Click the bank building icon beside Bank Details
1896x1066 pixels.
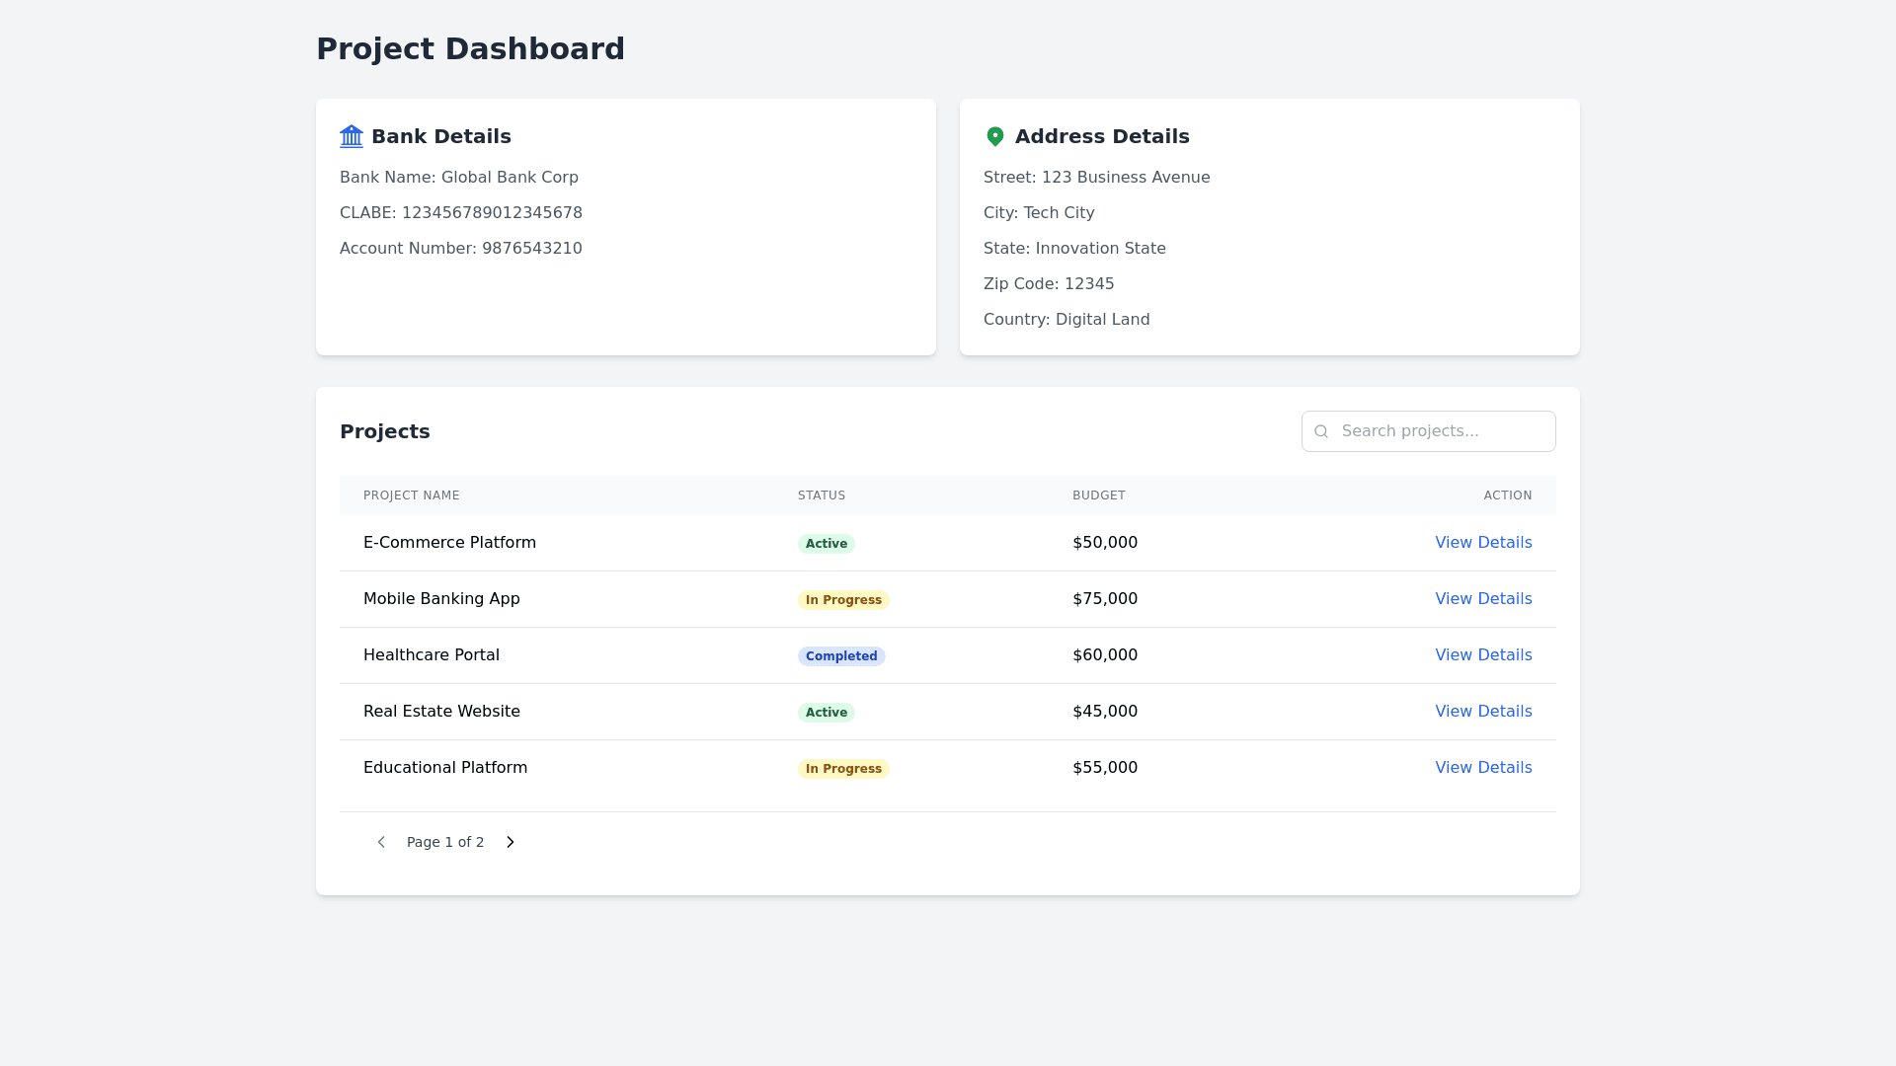click(352, 136)
